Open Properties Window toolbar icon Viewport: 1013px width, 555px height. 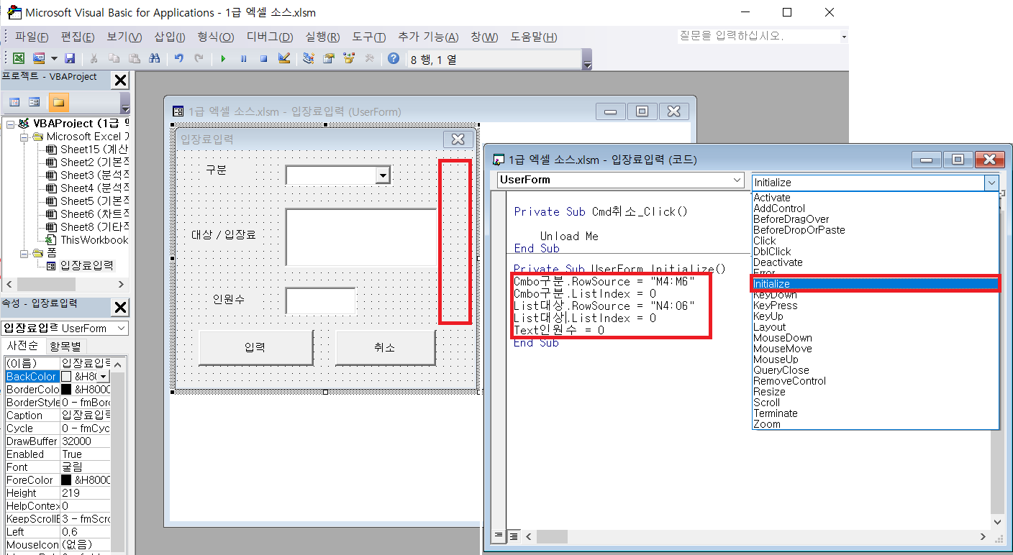pyautogui.click(x=329, y=59)
